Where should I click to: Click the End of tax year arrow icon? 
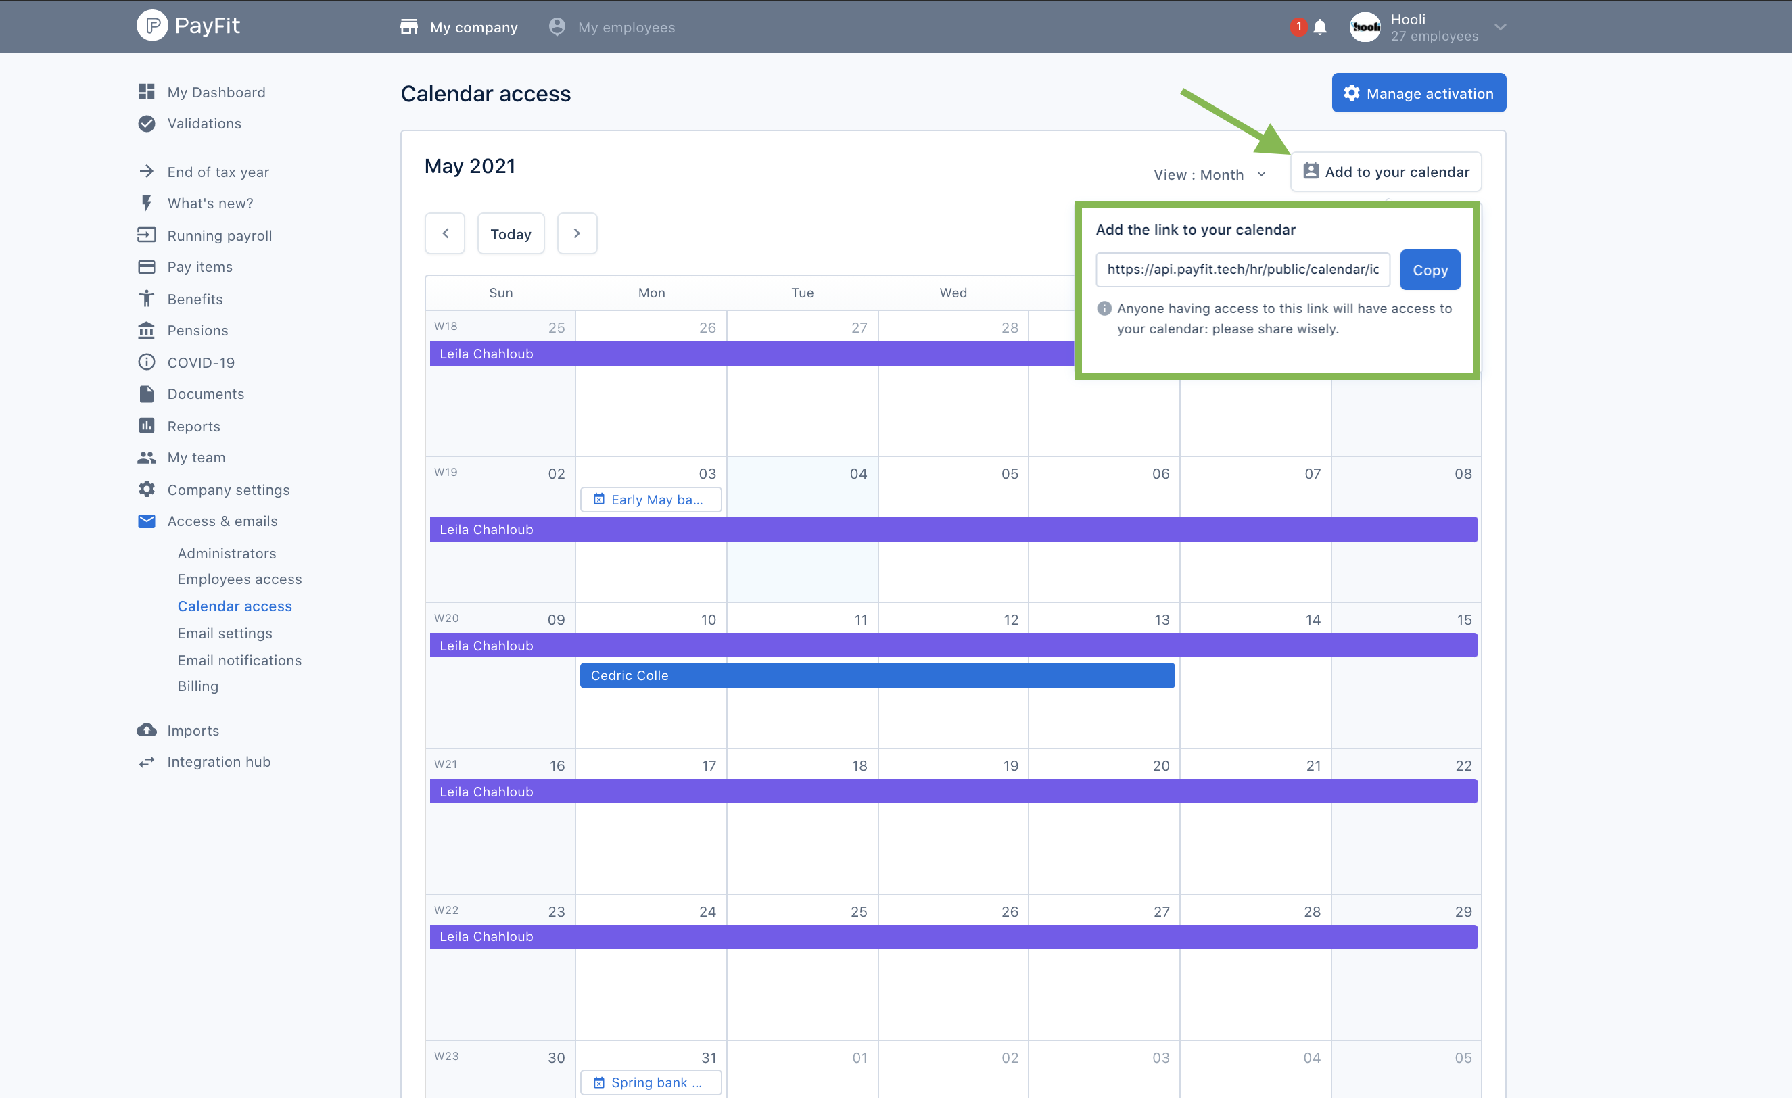point(146,172)
